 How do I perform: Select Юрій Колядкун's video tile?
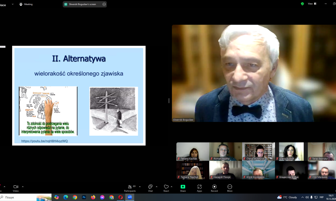(x=258, y=170)
